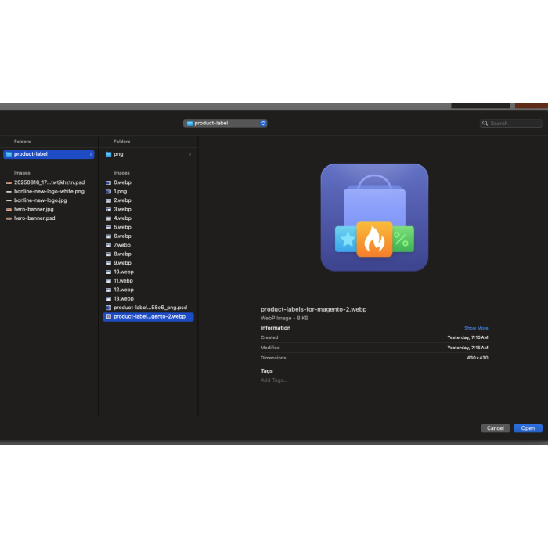
Task: Select the product-label folder in first column
Action: point(31,154)
